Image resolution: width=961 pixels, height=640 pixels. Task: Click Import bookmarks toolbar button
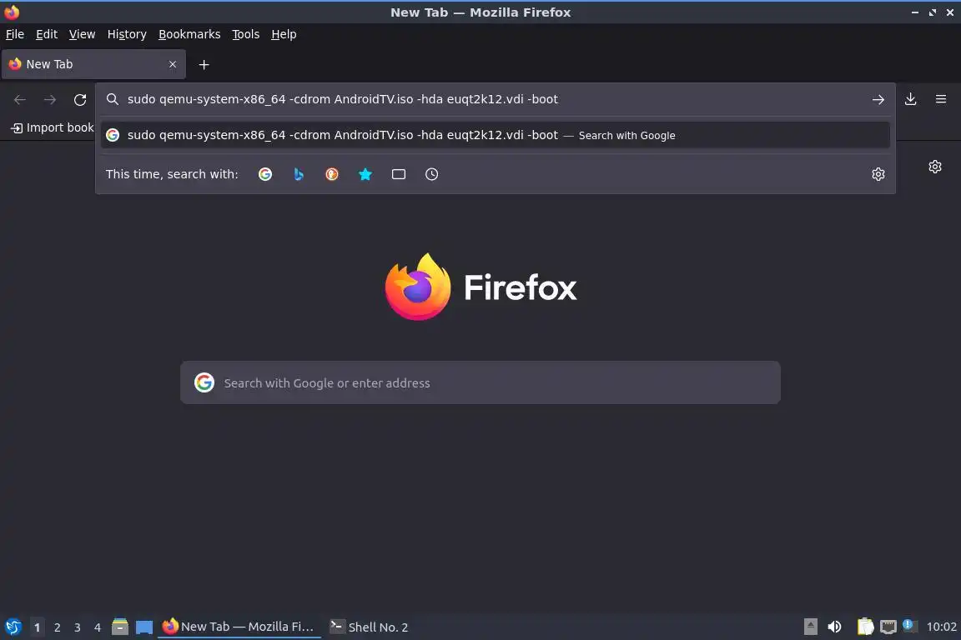tap(52, 128)
